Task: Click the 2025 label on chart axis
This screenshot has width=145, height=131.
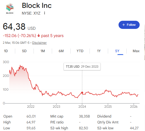Action: (108, 107)
